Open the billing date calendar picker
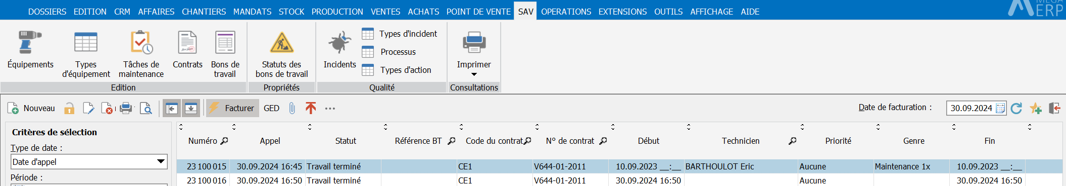The width and height of the screenshot is (1066, 186). click(x=1000, y=108)
